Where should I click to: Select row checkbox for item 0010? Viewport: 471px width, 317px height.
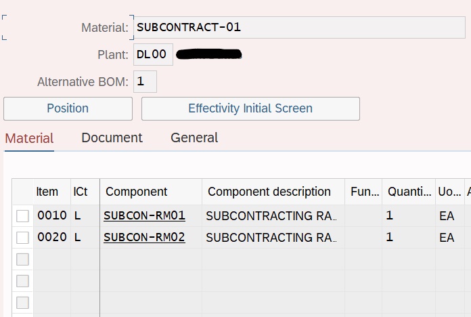pyautogui.click(x=23, y=216)
